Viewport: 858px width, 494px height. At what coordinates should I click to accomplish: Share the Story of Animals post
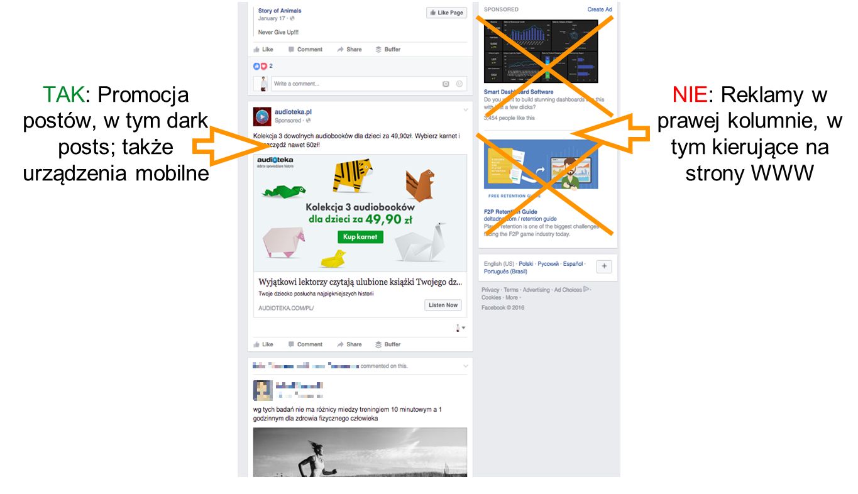click(349, 49)
